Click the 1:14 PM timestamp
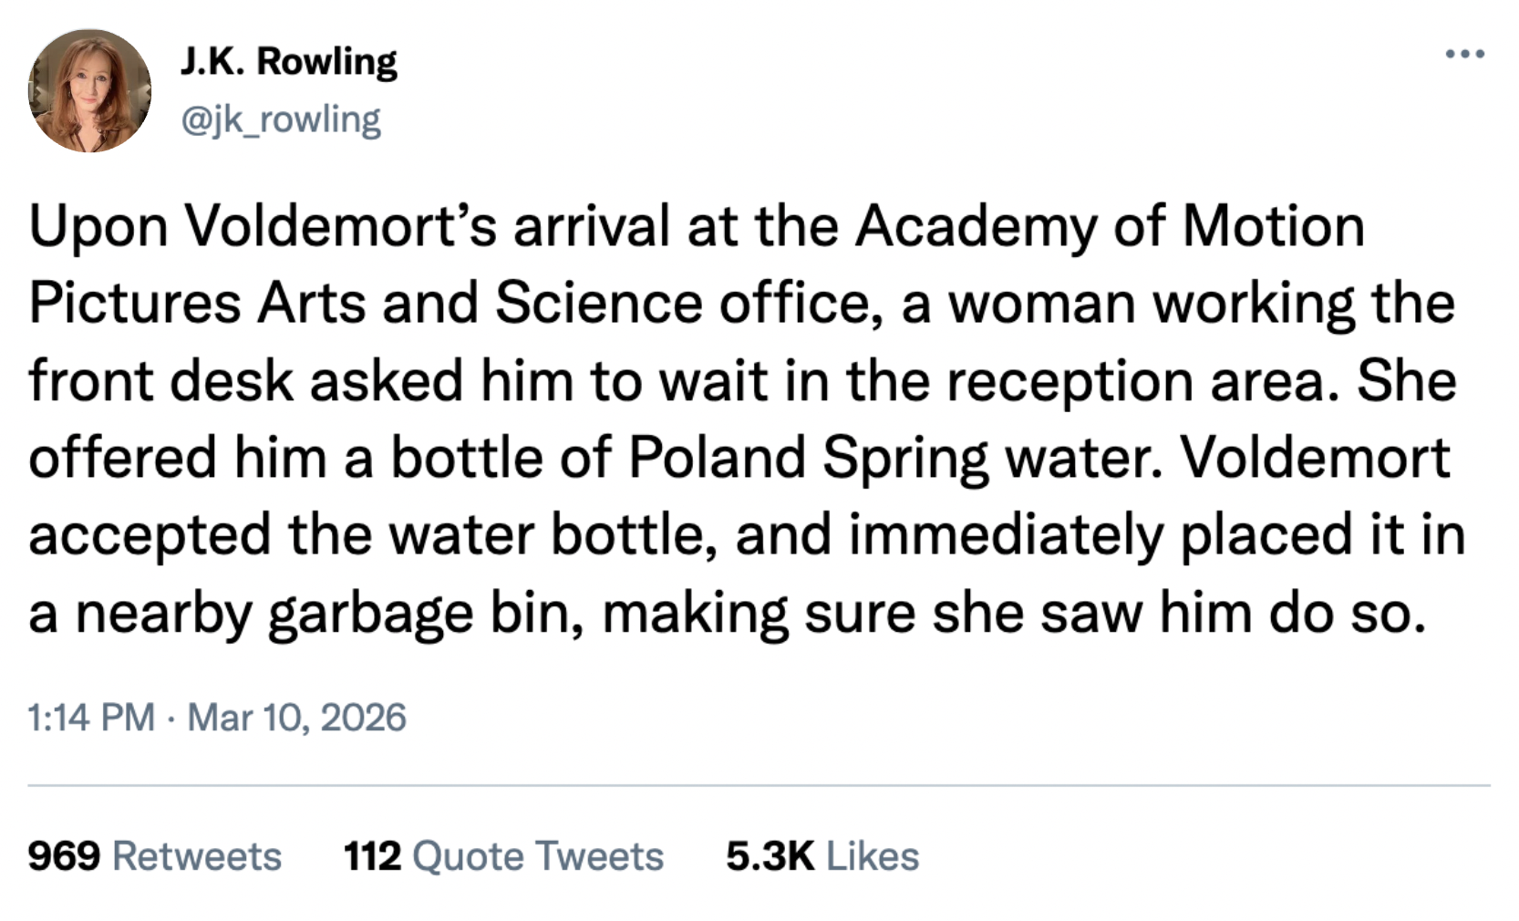The height and width of the screenshot is (921, 1519). click(91, 718)
